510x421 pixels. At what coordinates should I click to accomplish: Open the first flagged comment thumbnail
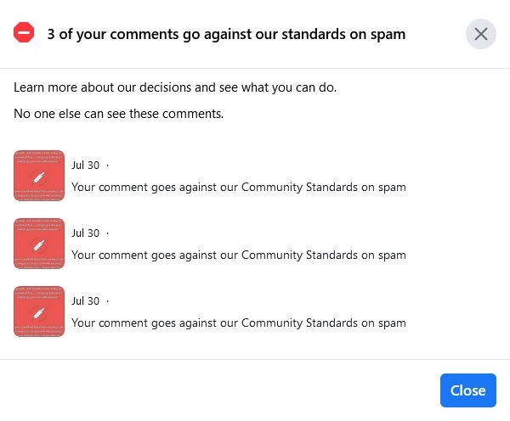39,176
